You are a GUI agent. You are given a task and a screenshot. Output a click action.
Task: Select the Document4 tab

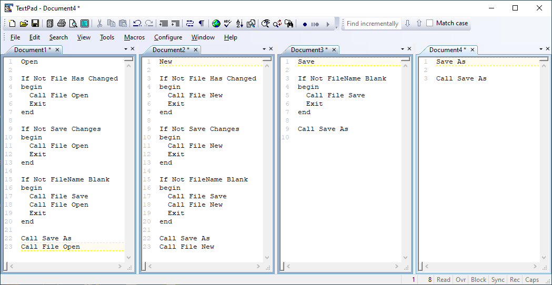coord(447,50)
